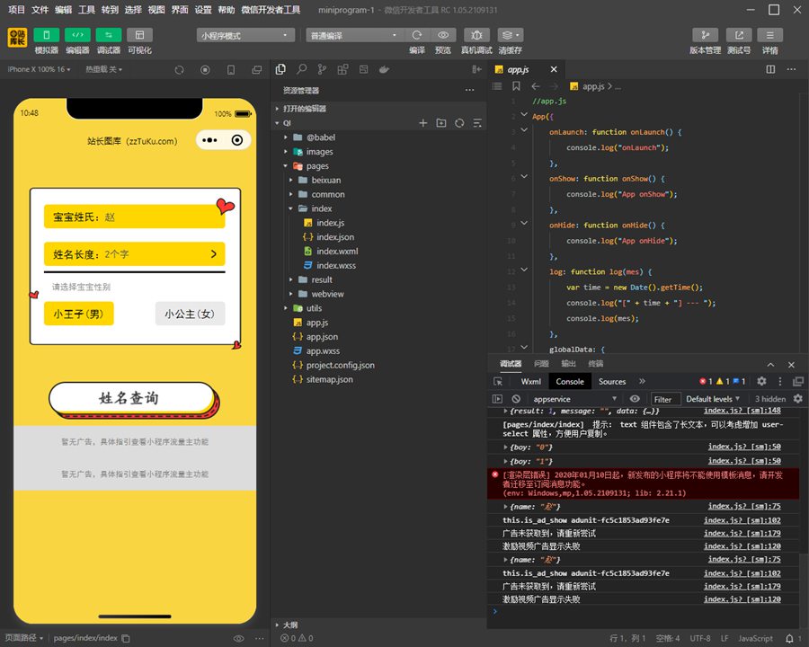Open DevTools settings gear icon

[x=761, y=382]
